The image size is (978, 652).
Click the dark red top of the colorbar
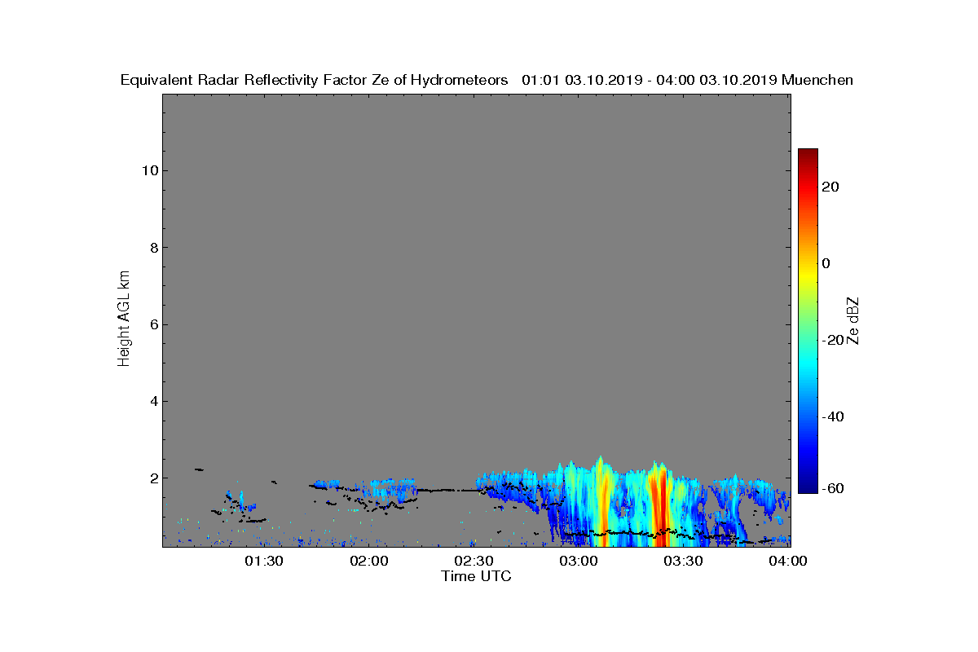[x=808, y=155]
